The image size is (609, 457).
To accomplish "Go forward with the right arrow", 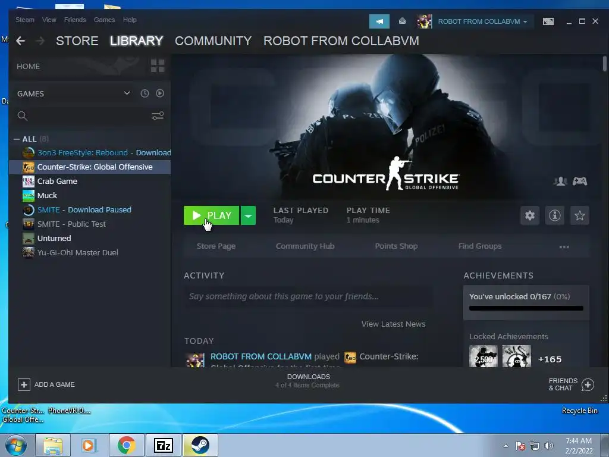I will click(x=40, y=41).
